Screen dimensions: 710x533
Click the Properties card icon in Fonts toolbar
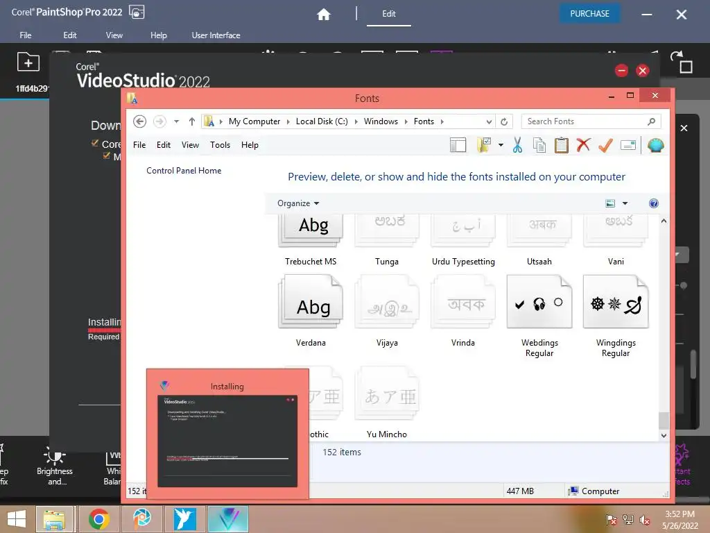click(x=628, y=145)
